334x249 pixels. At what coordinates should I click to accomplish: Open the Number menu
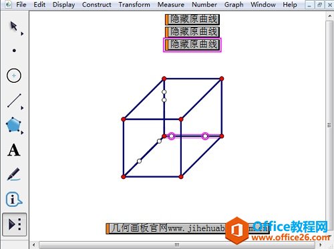coord(204,5)
